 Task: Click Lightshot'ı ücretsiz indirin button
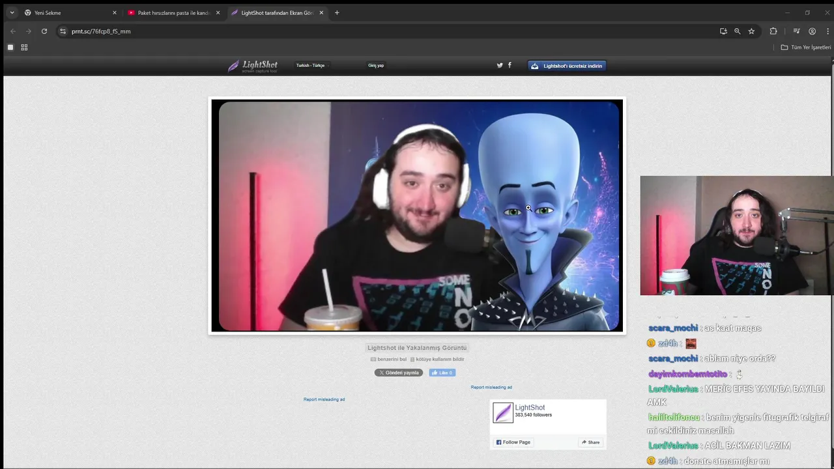click(567, 66)
